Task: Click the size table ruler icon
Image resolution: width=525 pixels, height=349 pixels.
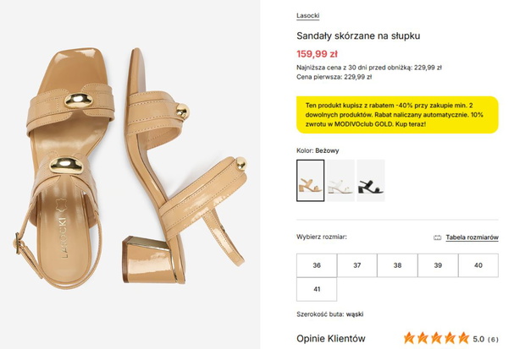Action: click(437, 237)
